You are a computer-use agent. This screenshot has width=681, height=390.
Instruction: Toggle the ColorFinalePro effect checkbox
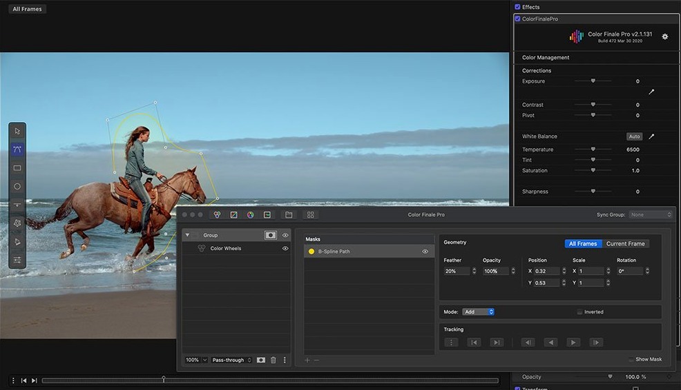[517, 19]
